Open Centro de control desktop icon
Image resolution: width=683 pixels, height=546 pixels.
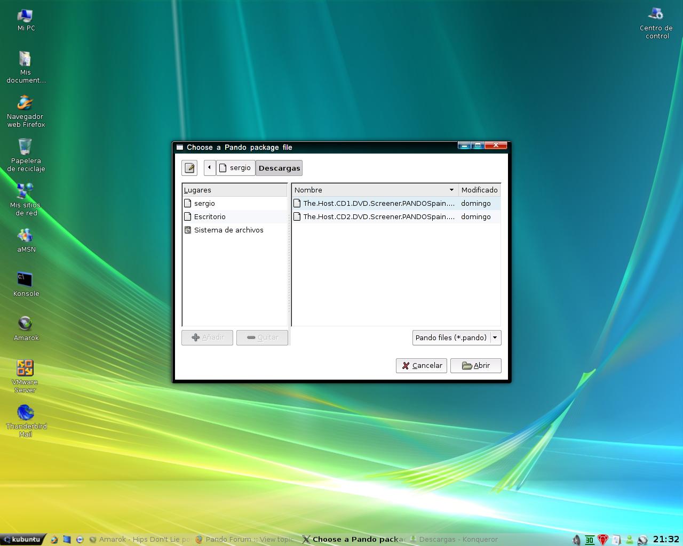656,23
